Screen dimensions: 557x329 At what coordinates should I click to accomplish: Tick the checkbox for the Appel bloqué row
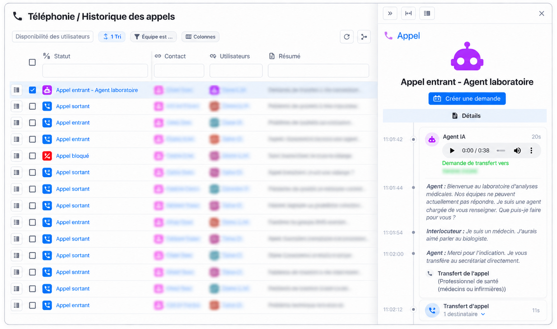tap(32, 156)
